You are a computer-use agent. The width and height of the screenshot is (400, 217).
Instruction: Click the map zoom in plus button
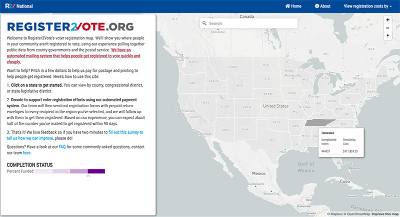click(387, 19)
